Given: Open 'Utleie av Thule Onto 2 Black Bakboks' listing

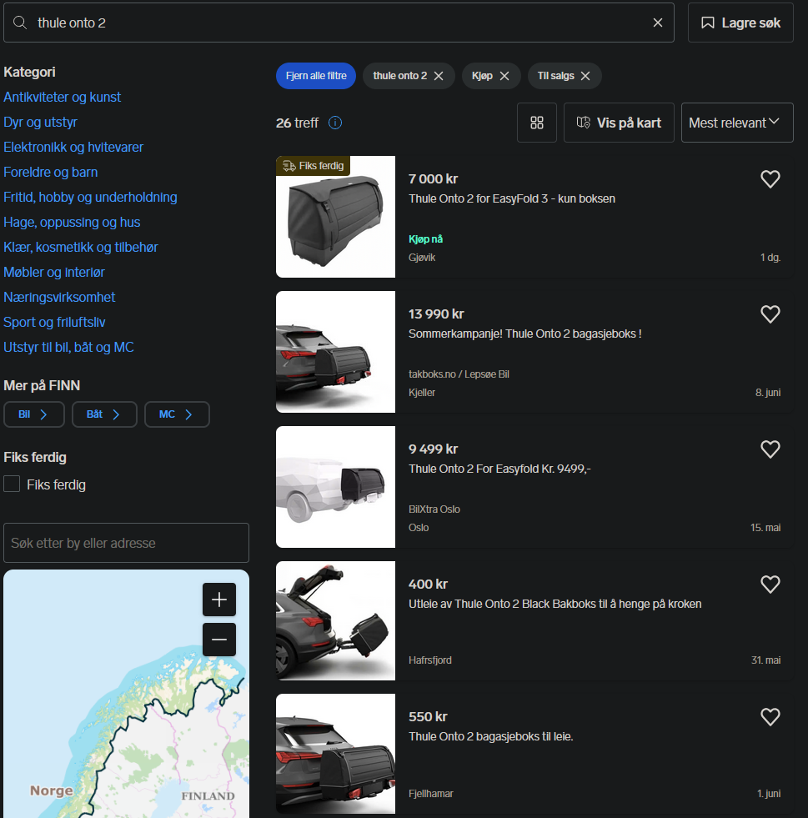Looking at the screenshot, I should (x=555, y=604).
